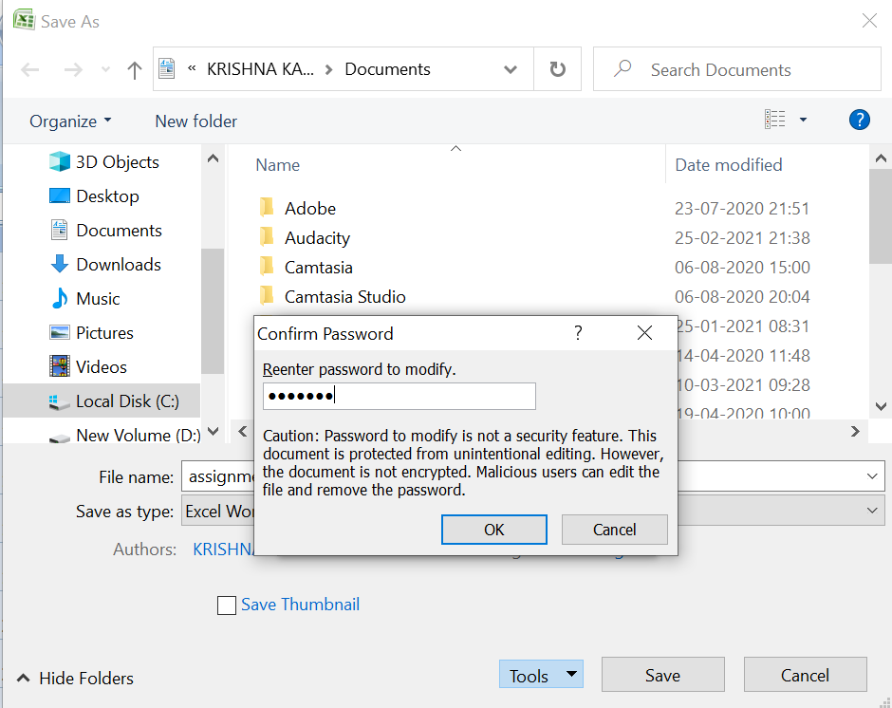Click OK in Confirm Password dialog
The height and width of the screenshot is (708, 892).
pyautogui.click(x=494, y=530)
